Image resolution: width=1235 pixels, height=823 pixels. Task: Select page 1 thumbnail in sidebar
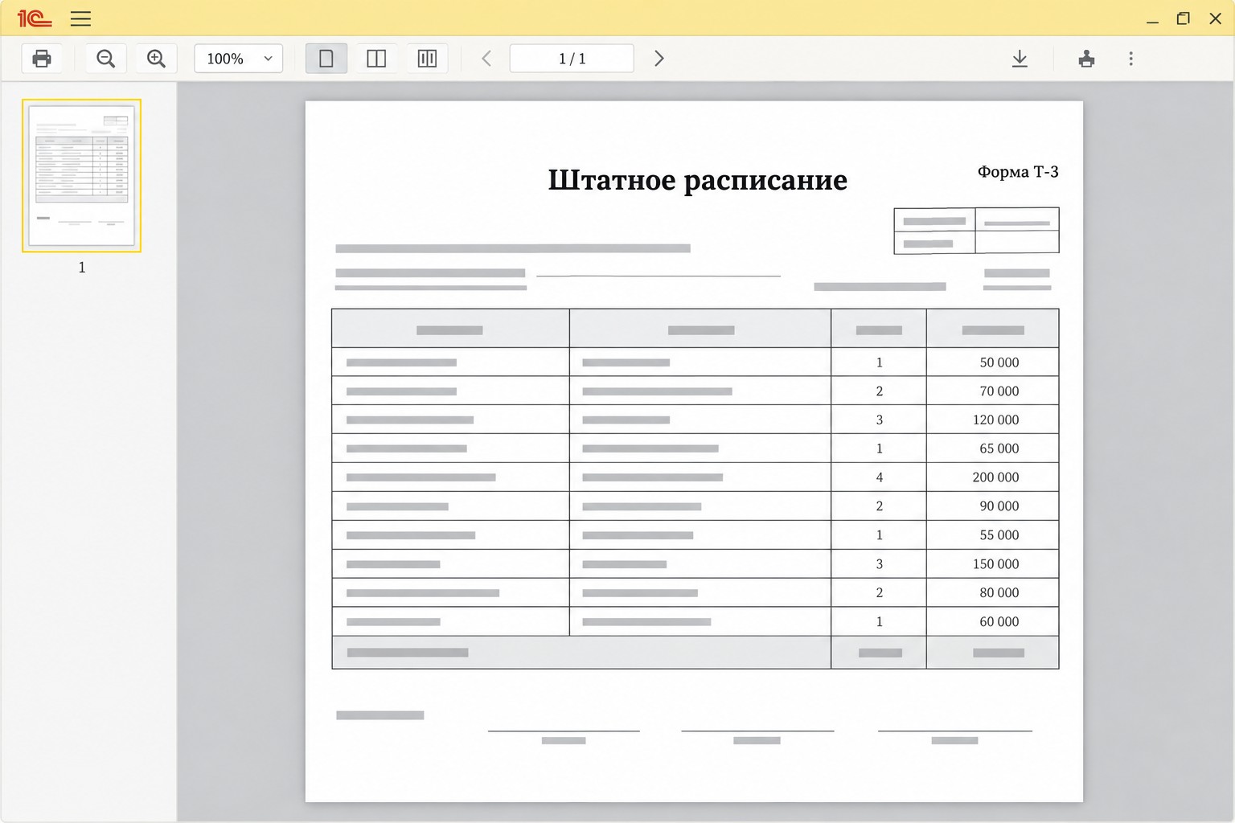[x=81, y=175]
